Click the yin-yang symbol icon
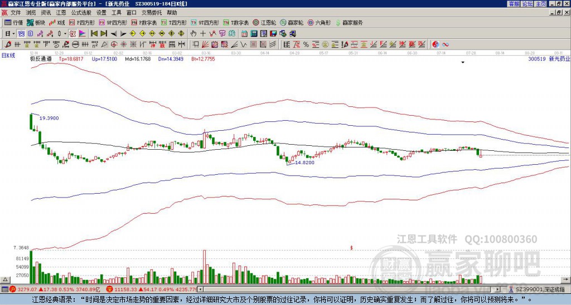This screenshot has width=571, height=305. tap(435, 45)
